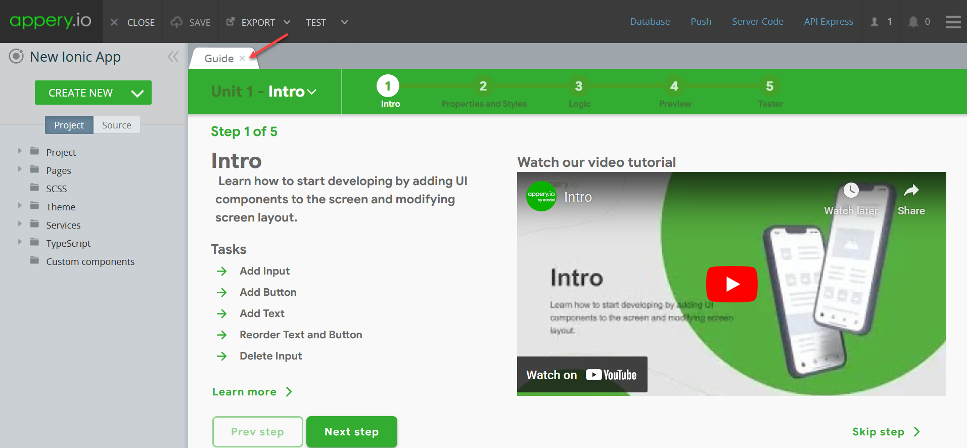Click the Add Text task
Screen dimensions: 967x448
point(262,313)
